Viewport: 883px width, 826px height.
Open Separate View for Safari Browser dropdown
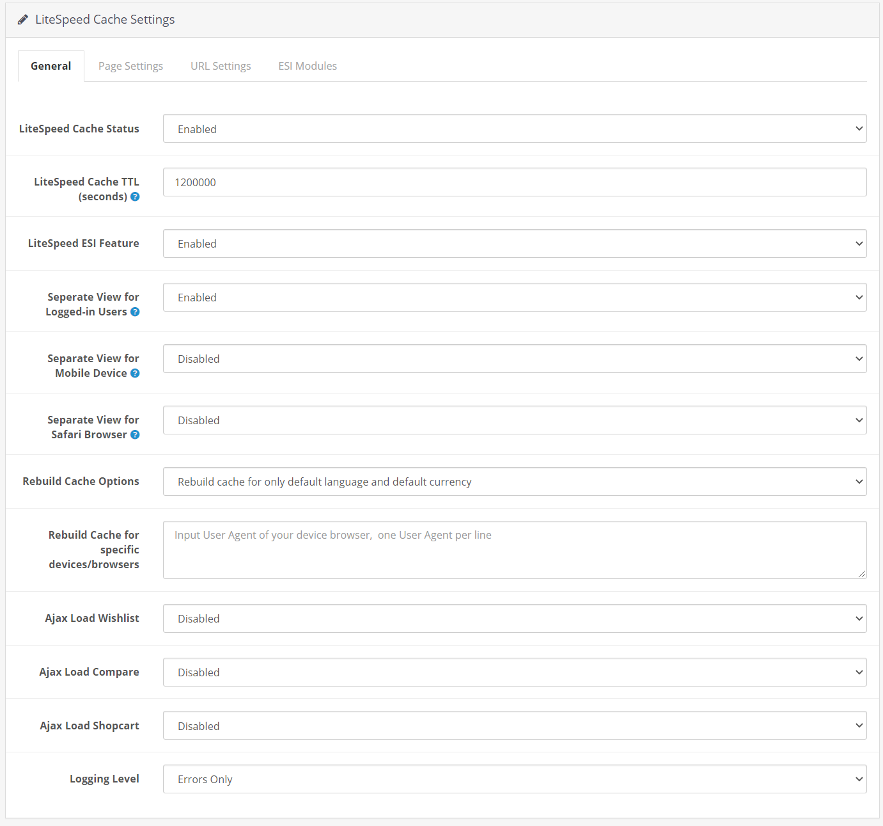click(515, 420)
